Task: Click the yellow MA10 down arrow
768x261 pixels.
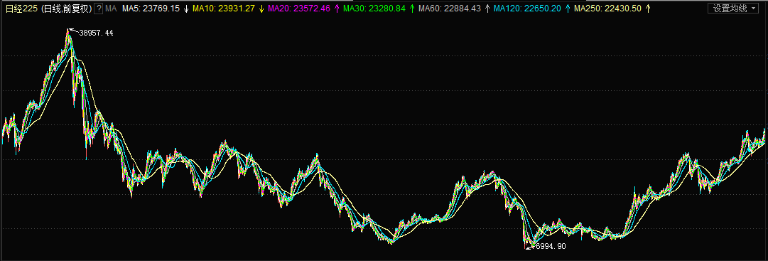Action: coord(261,9)
